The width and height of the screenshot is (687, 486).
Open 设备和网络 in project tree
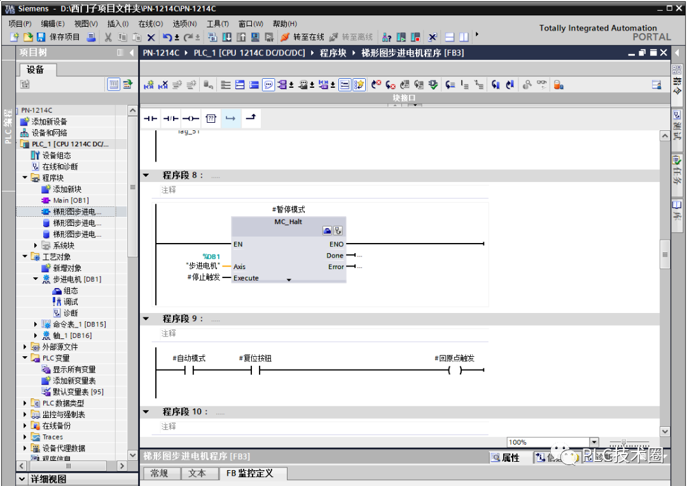pos(49,133)
